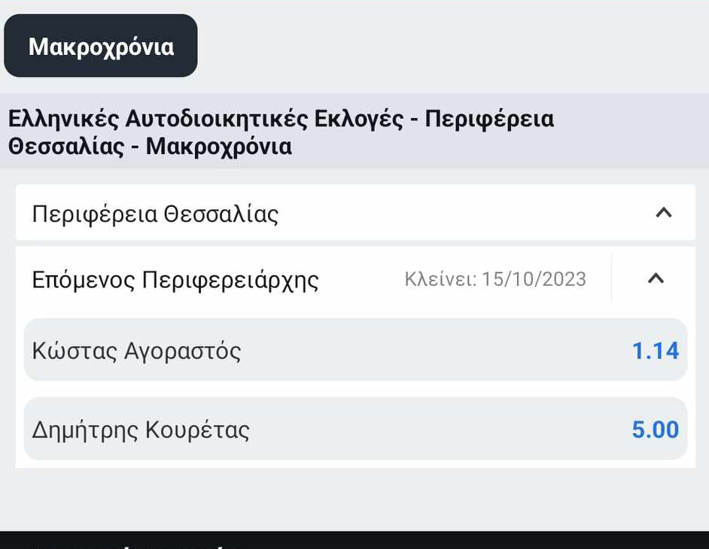The width and height of the screenshot is (709, 549).
Task: Click the word Μακροχρόνια in the header title
Action: pyautogui.click(x=218, y=146)
